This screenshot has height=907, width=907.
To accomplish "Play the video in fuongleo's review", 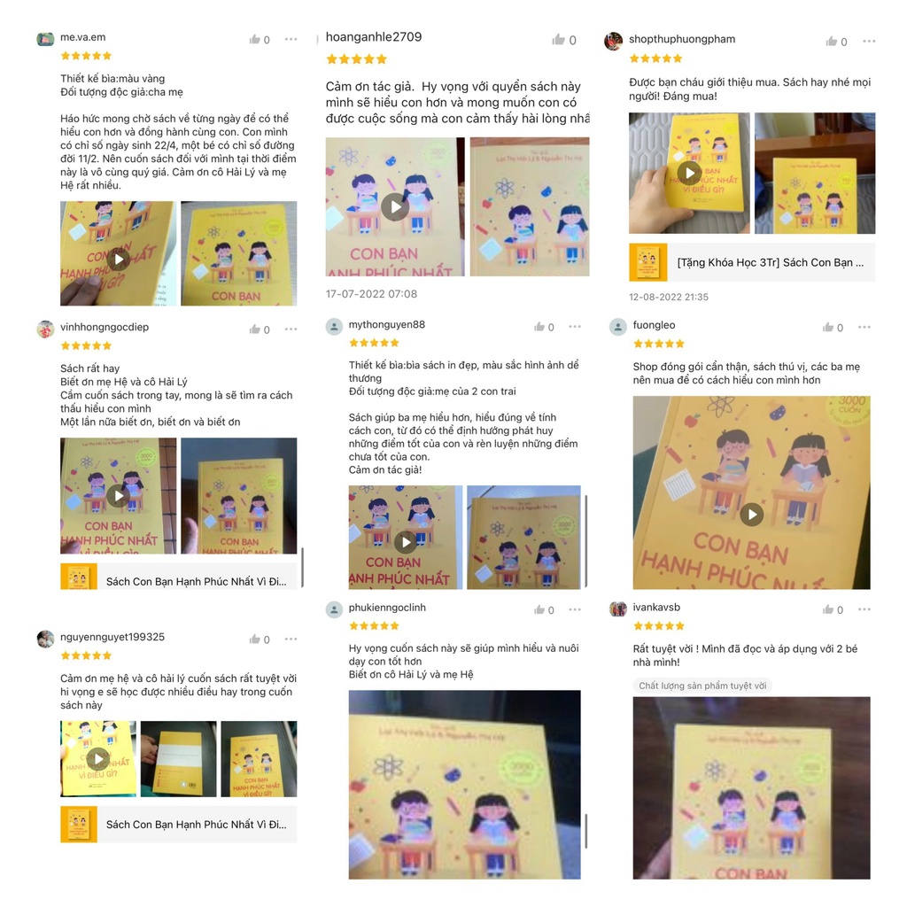I will 751,515.
